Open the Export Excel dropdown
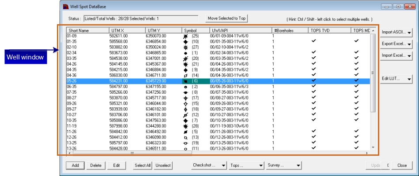The width and height of the screenshot is (419, 176). tap(396, 44)
